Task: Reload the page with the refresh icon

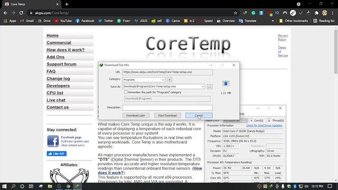Action: tap(21, 13)
